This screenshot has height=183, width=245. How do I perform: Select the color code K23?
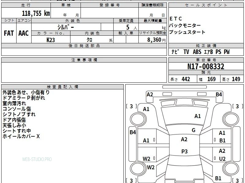click(x=51, y=40)
